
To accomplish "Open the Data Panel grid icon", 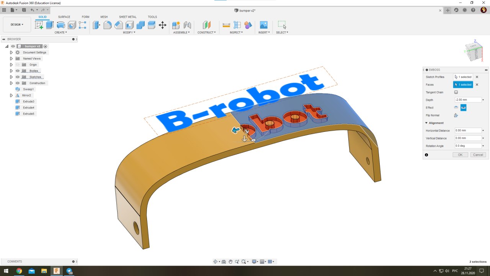I will (4, 10).
